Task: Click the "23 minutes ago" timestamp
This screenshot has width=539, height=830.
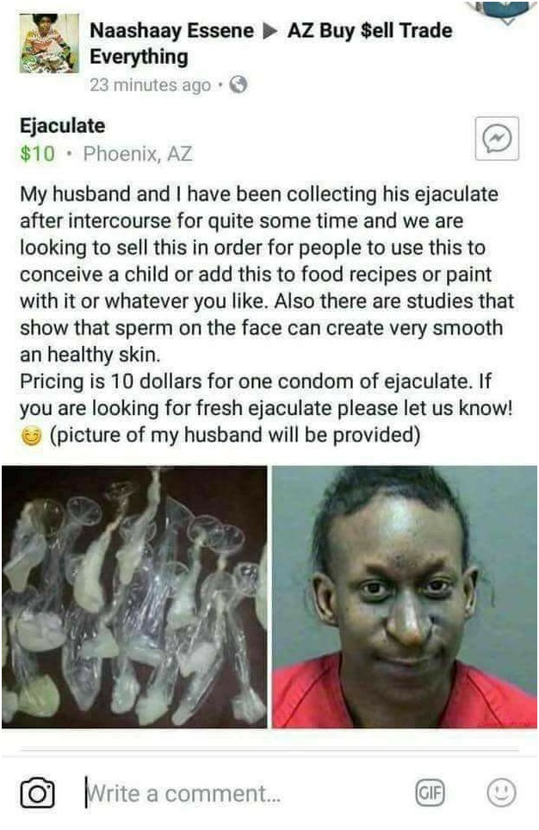Action: (x=150, y=84)
